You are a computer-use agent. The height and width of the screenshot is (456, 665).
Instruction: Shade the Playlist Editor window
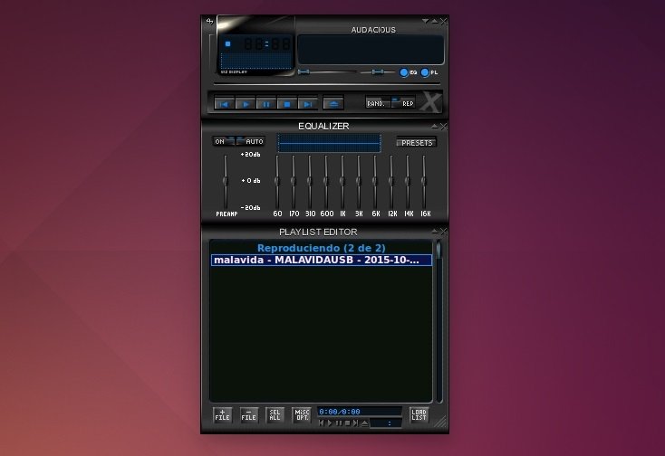pos(435,232)
